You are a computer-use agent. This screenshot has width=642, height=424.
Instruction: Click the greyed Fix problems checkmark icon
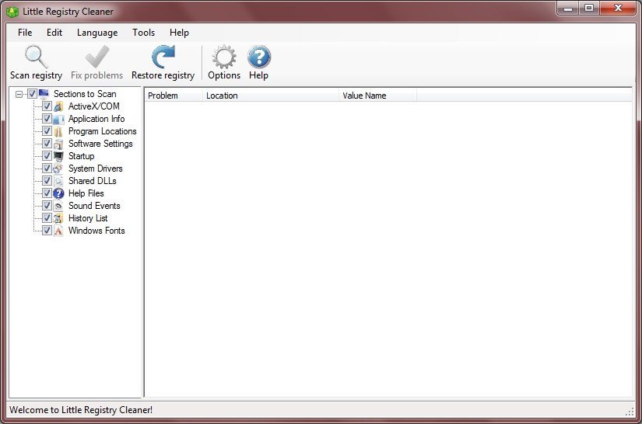[97, 57]
